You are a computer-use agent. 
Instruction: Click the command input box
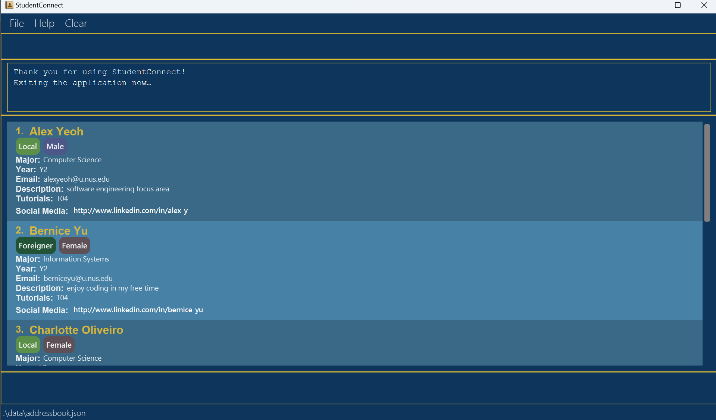(x=357, y=46)
